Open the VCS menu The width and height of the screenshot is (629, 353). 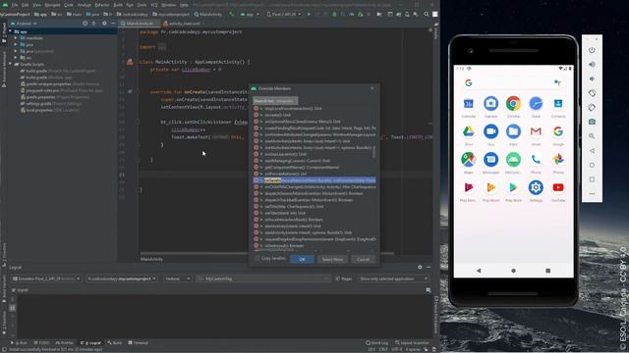[153, 5]
